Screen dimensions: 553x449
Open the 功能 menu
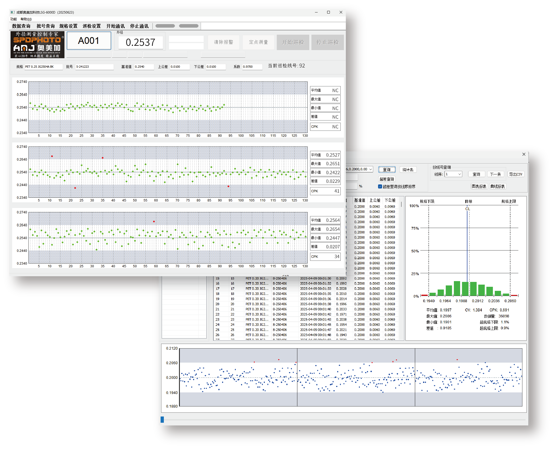(14, 19)
